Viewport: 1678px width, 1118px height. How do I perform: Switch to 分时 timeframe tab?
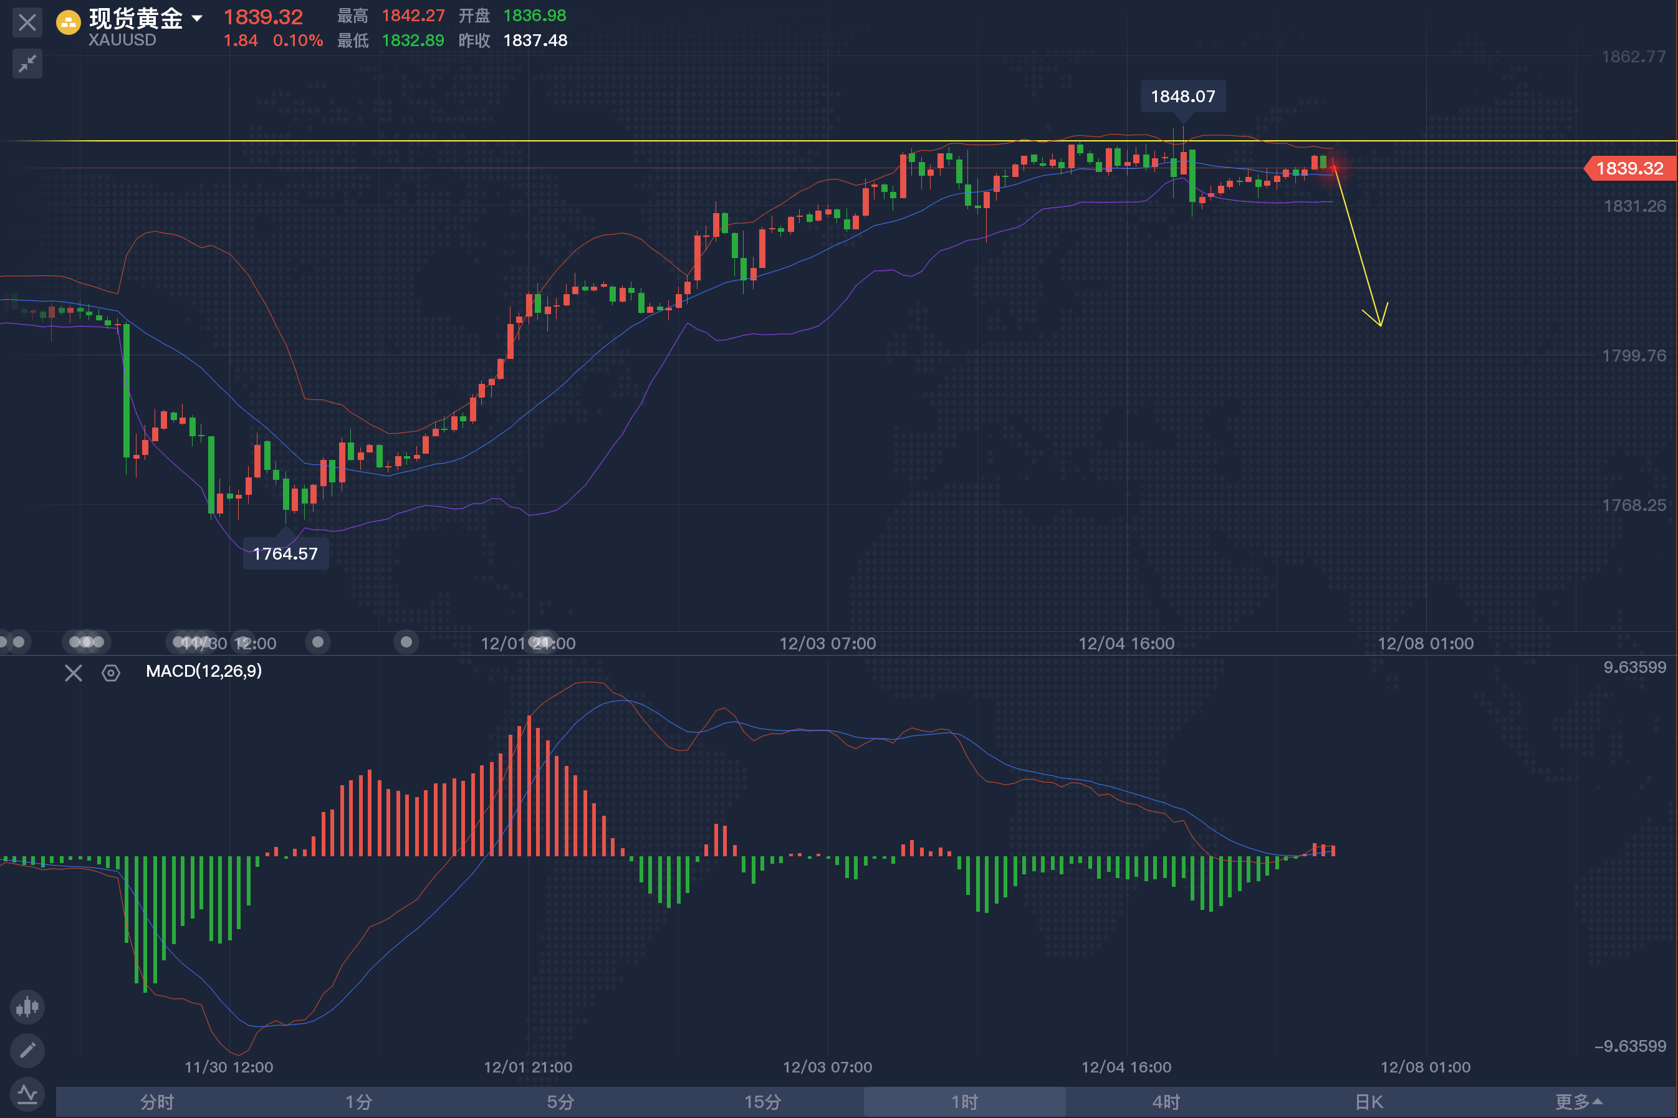click(157, 1102)
